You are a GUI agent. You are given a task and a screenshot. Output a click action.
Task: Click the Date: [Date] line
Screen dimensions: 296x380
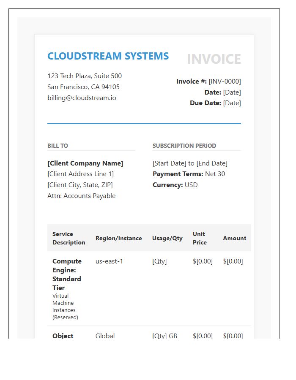click(x=223, y=92)
